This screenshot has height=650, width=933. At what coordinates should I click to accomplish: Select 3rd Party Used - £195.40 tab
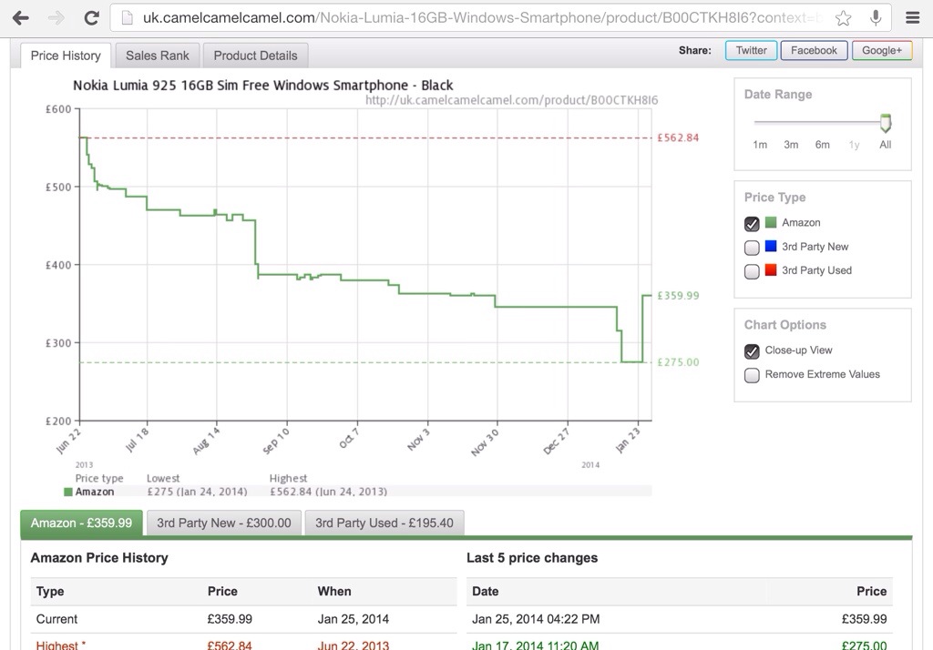click(384, 523)
